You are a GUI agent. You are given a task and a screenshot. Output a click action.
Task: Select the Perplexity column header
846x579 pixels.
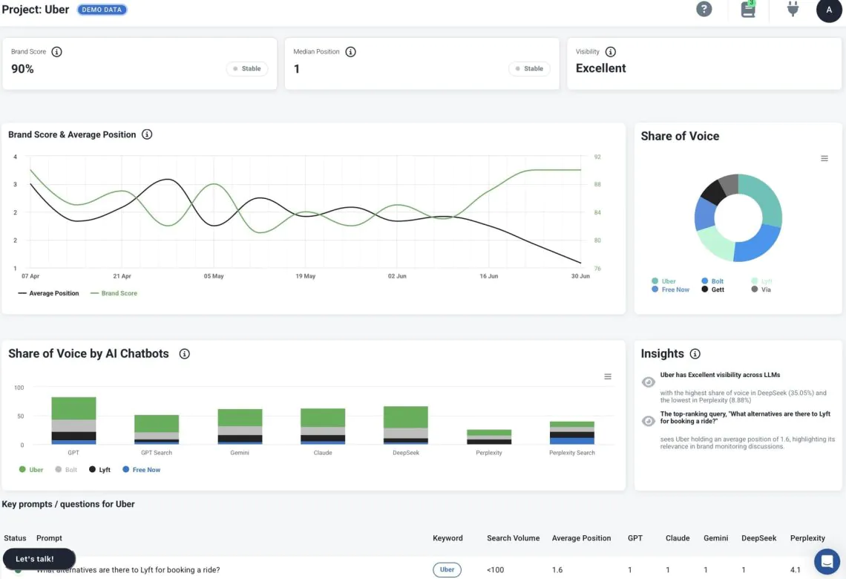807,537
